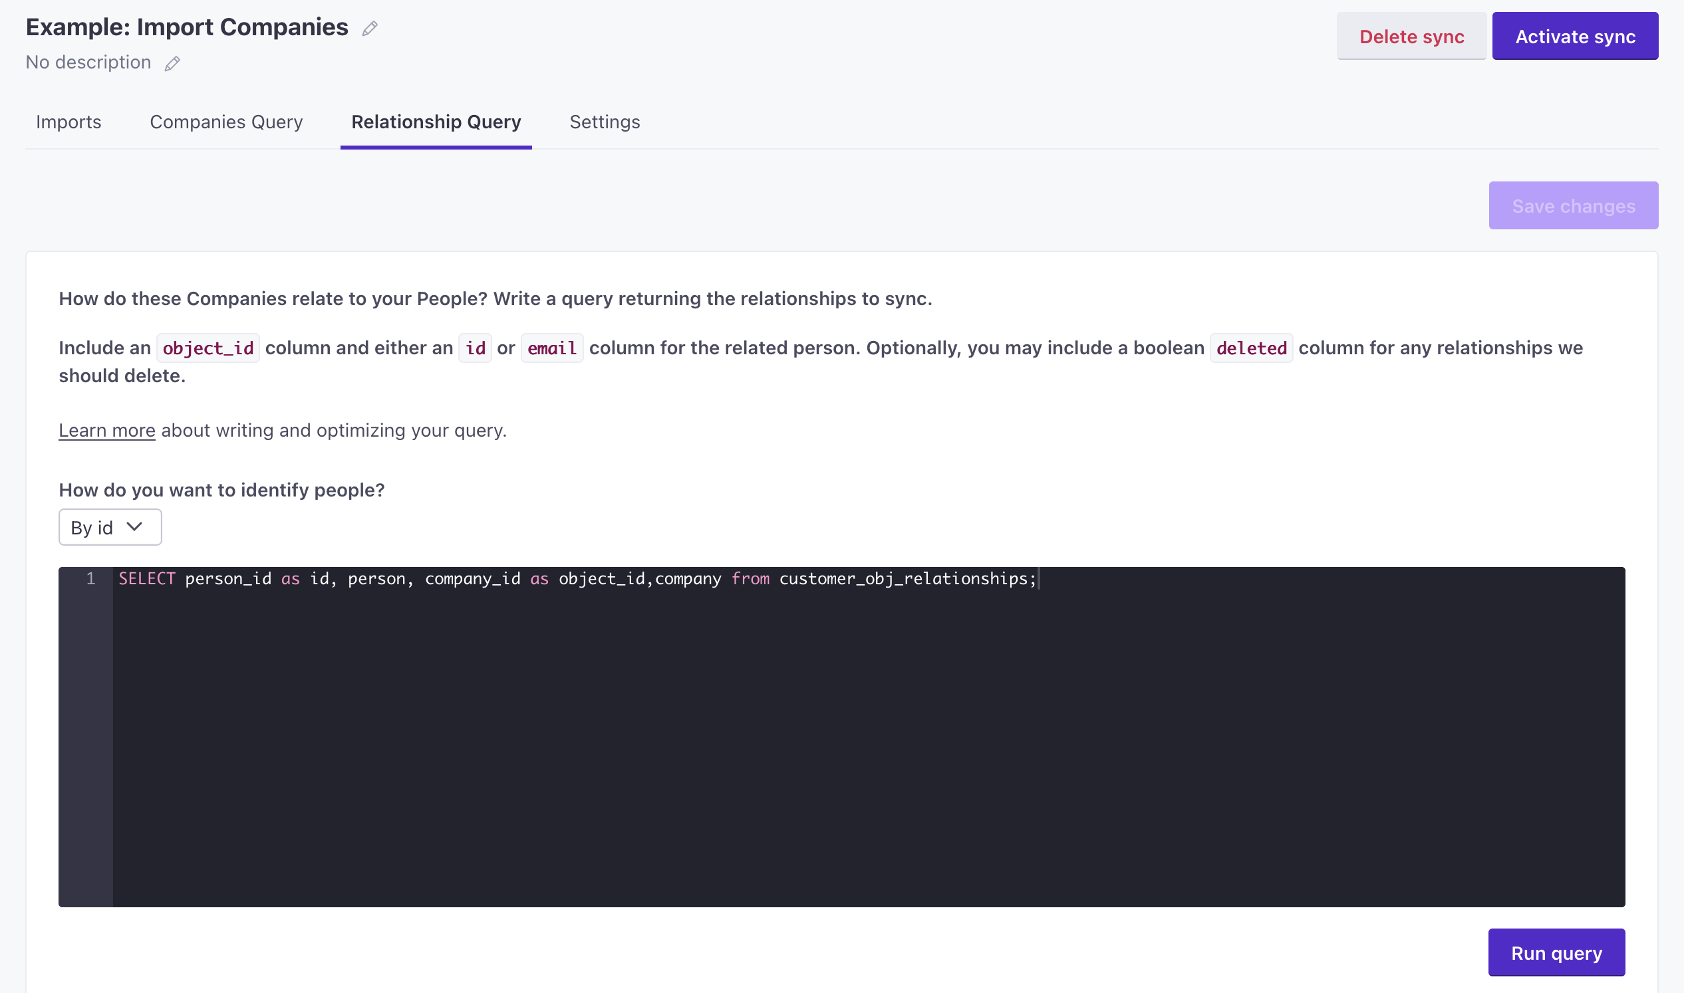Click the By id dropdown arrow

pyautogui.click(x=134, y=527)
